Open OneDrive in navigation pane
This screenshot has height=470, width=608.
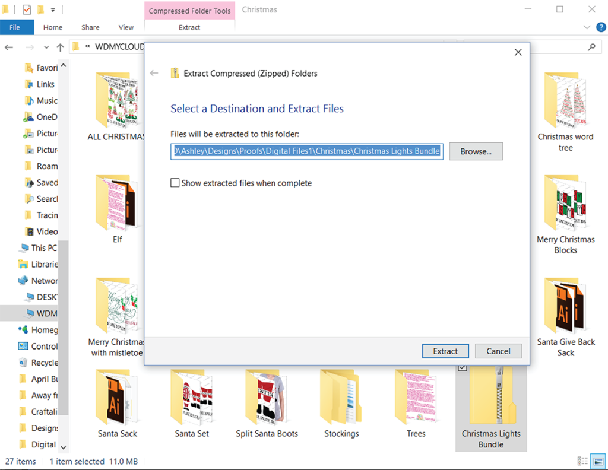tap(41, 117)
